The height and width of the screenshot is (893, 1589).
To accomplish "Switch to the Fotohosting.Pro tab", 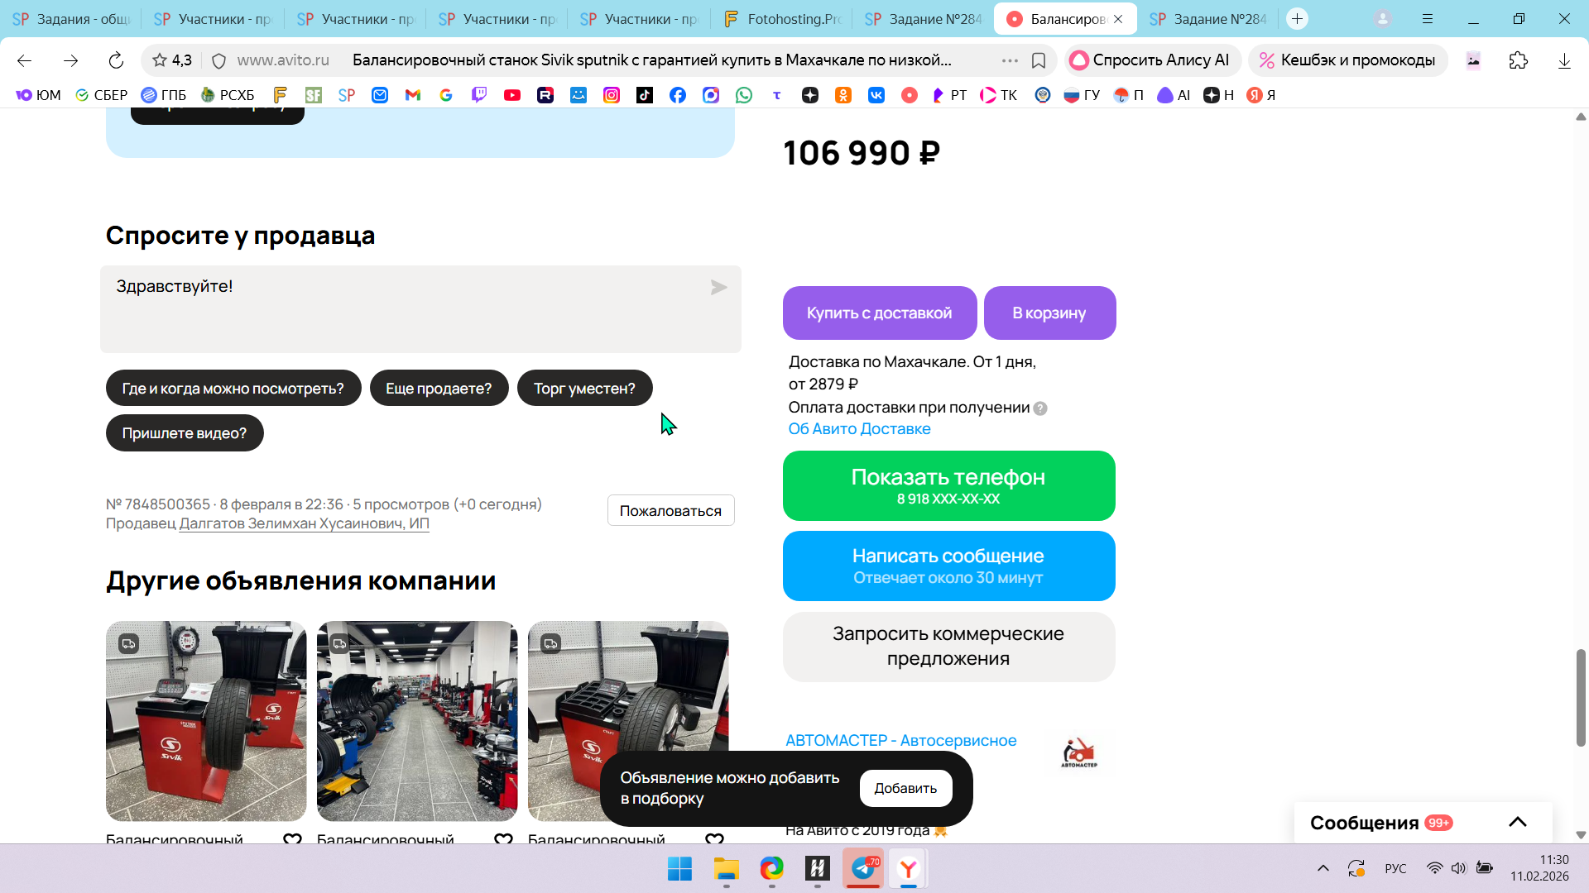I will click(781, 18).
